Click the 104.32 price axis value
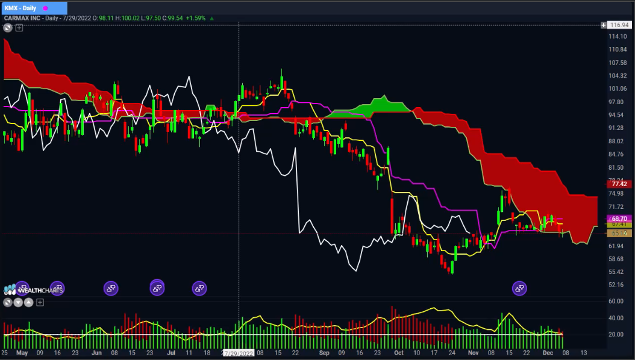The width and height of the screenshot is (635, 360). (x=618, y=76)
